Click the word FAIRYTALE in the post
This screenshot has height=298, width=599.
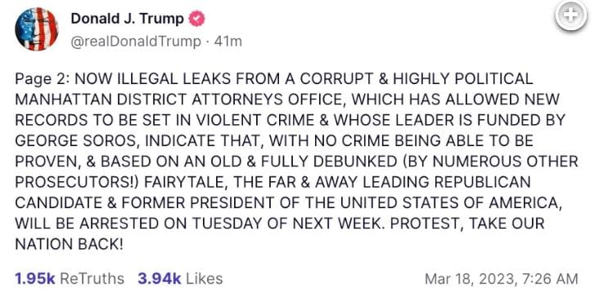pyautogui.click(x=188, y=182)
